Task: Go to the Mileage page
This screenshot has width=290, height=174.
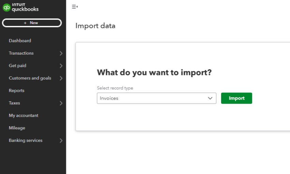Action: pyautogui.click(x=17, y=128)
